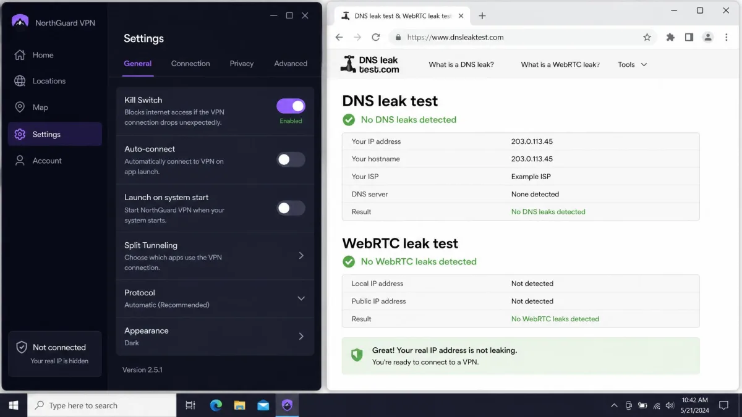Open Account in the VPN sidebar

(x=54, y=161)
